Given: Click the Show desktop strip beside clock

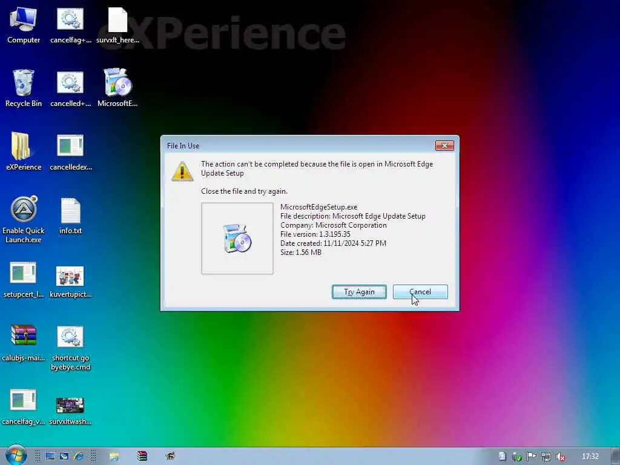Looking at the screenshot, I should [x=615, y=457].
